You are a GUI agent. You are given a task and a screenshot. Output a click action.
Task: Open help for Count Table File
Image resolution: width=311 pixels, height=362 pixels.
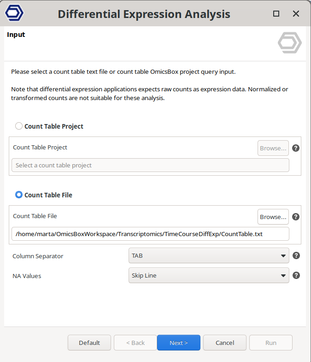pyautogui.click(x=296, y=217)
